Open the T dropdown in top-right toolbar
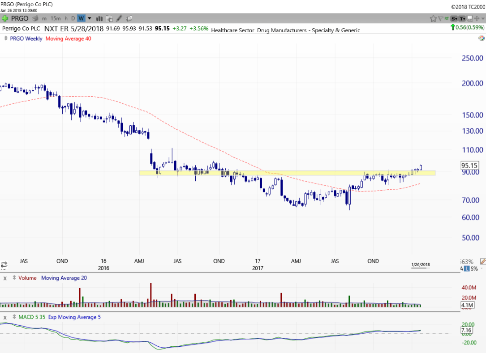This screenshot has width=486, height=353. pos(462,18)
